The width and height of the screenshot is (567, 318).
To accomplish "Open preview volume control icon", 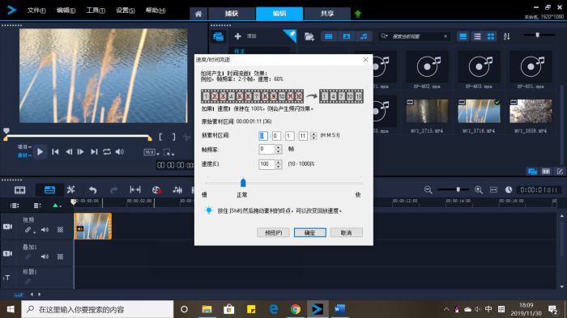I will pyautogui.click(x=119, y=152).
